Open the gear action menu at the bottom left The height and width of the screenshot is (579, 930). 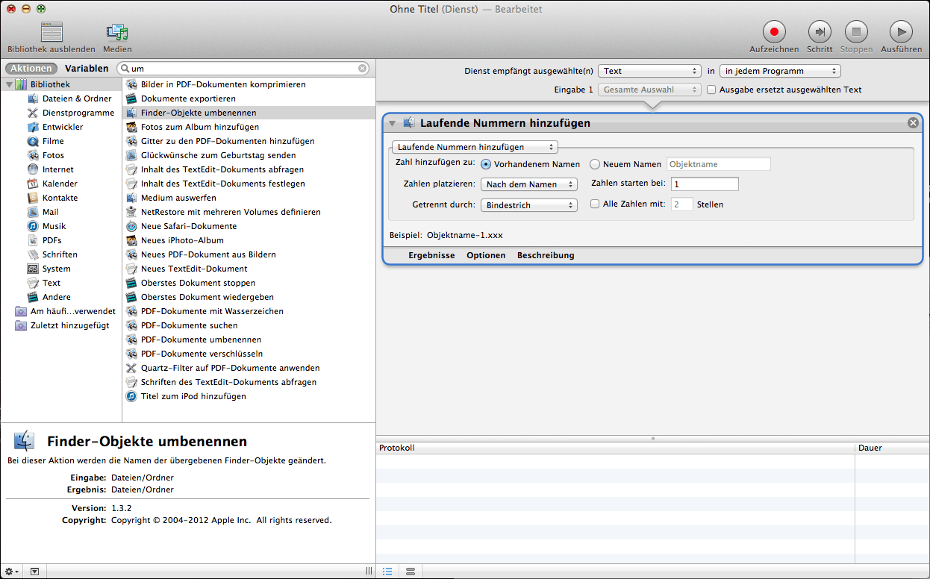coord(12,572)
